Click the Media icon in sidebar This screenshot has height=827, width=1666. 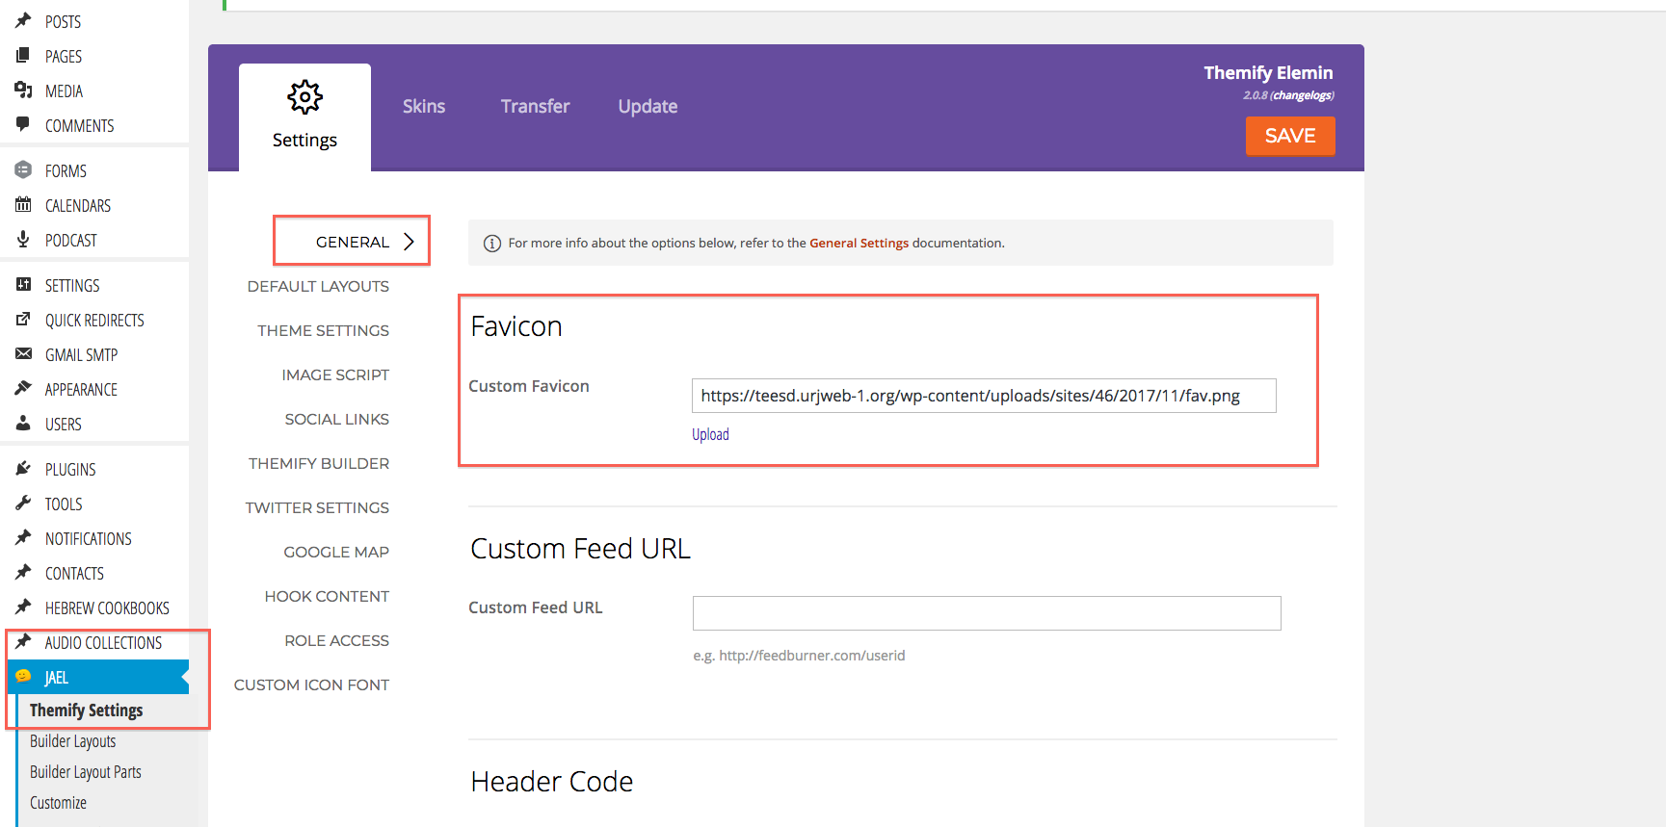[23, 90]
